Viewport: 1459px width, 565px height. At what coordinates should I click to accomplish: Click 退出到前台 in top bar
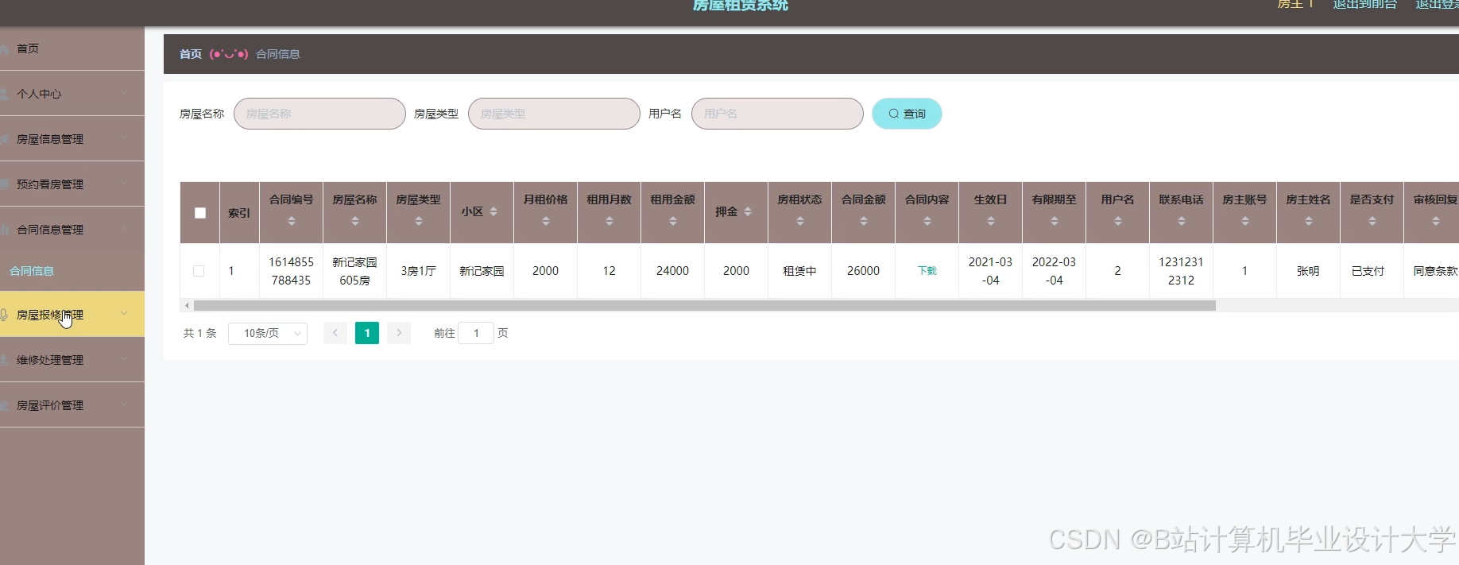1364,5
